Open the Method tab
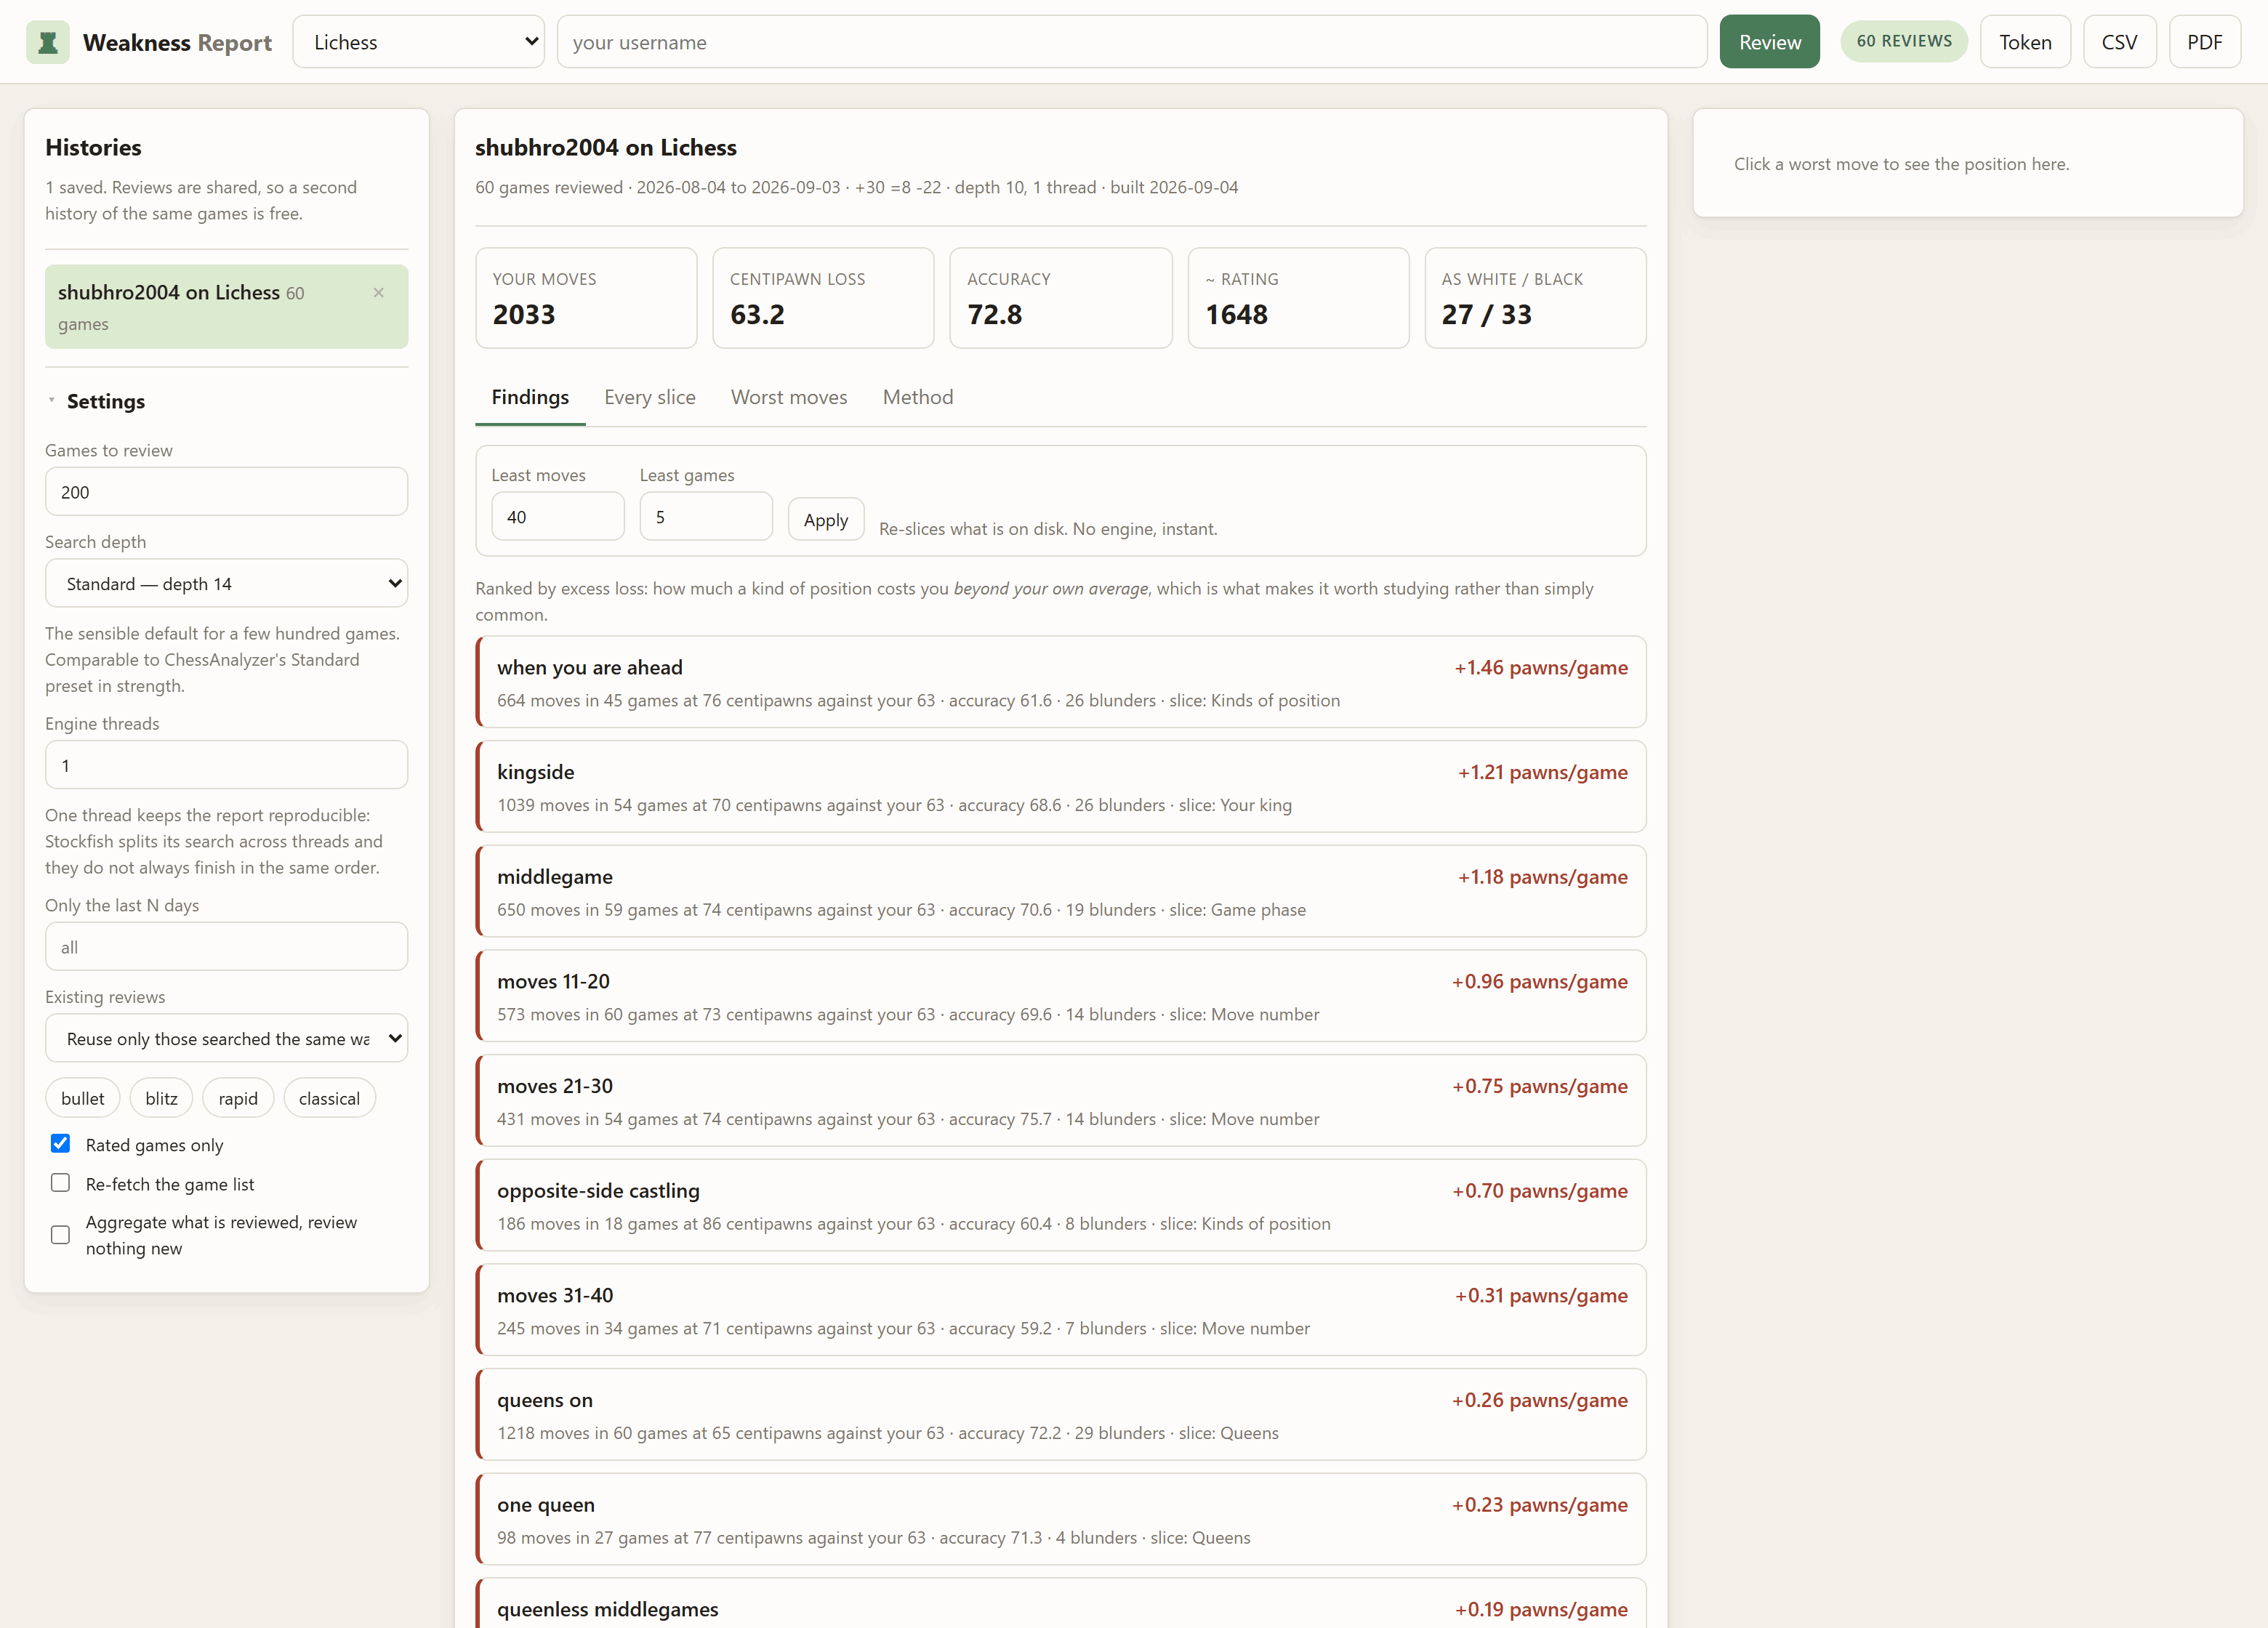The height and width of the screenshot is (1628, 2268). coord(917,397)
